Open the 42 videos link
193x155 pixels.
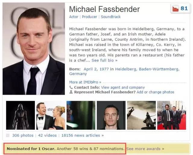point(47,135)
